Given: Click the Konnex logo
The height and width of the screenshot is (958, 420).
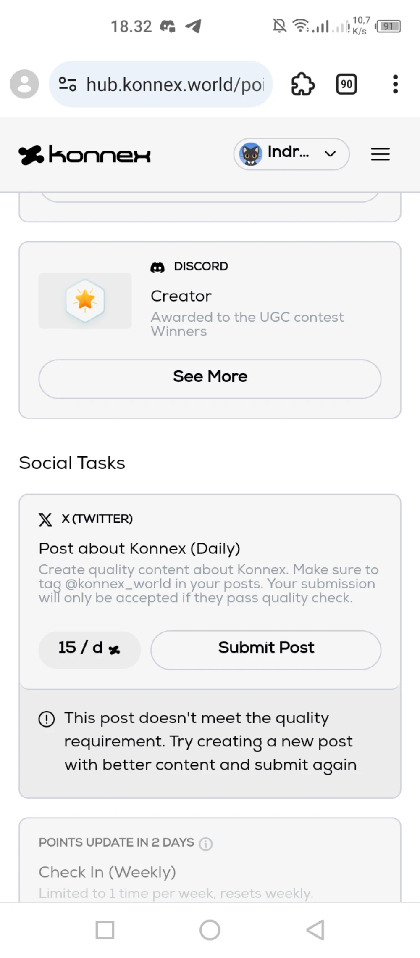Looking at the screenshot, I should (x=84, y=155).
